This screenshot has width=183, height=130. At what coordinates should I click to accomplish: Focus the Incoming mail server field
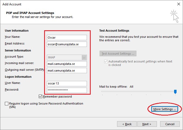pyautogui.click(x=67, y=64)
